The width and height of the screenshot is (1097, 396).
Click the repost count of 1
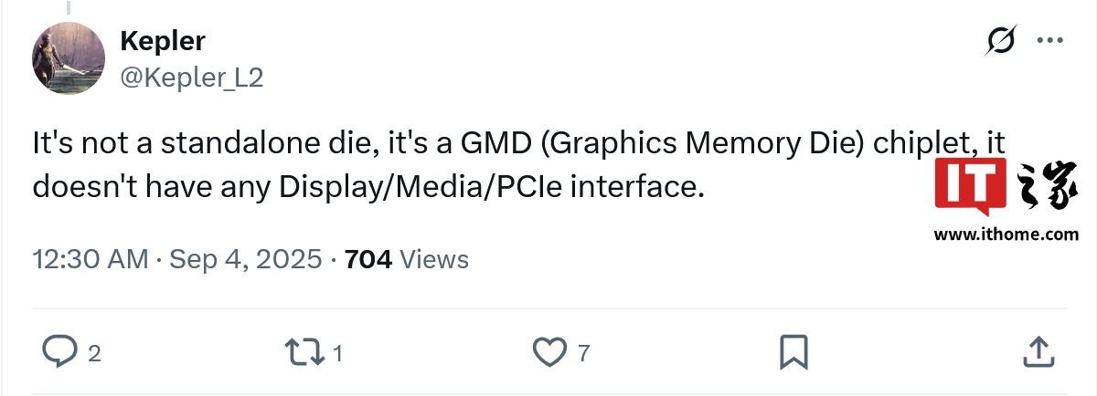coord(337,352)
